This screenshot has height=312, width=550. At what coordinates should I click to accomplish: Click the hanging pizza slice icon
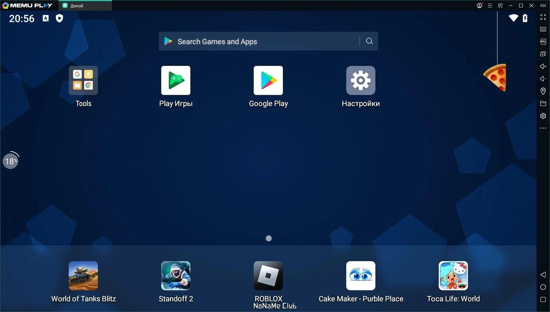tap(495, 77)
